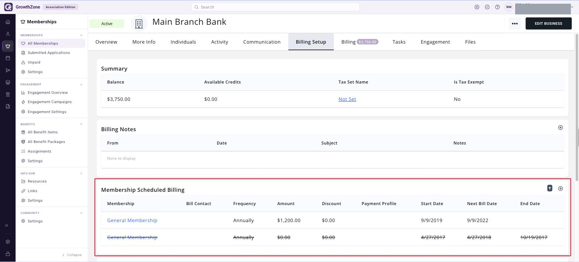The height and width of the screenshot is (262, 579).
Task: Open the user account dropdown chevron
Action: [572, 7]
